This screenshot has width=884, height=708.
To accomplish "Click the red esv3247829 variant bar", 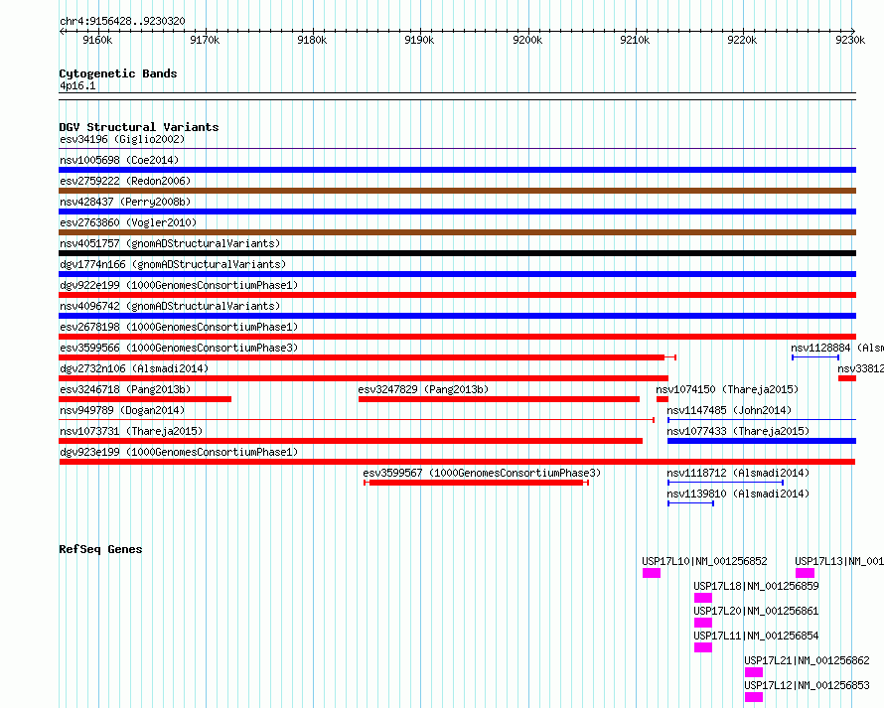I will (499, 399).
